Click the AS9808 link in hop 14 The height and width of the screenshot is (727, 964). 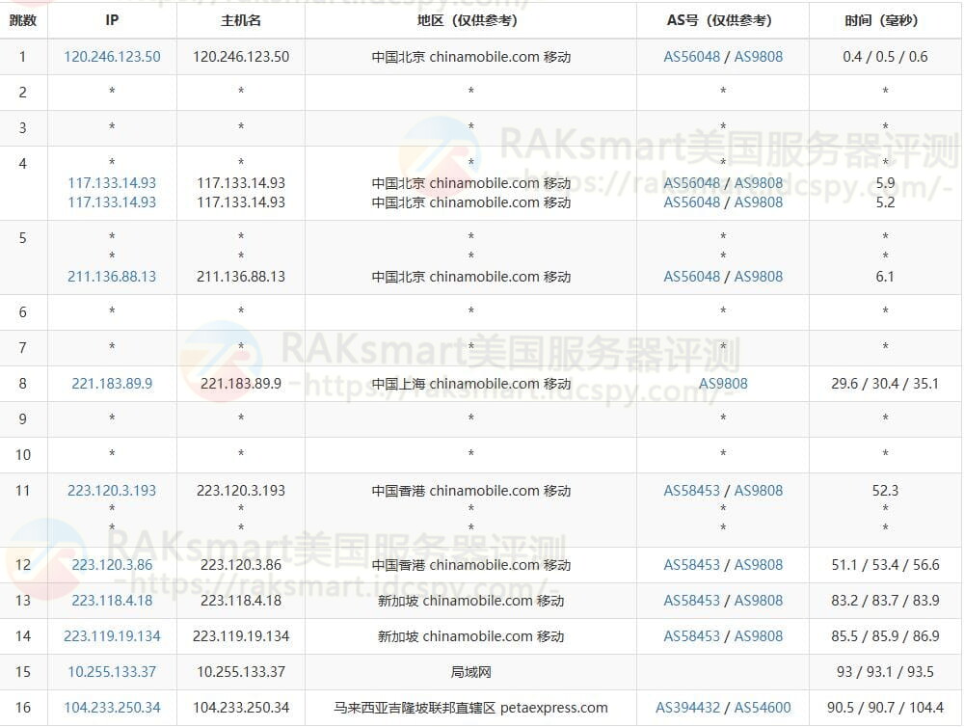pyautogui.click(x=759, y=636)
